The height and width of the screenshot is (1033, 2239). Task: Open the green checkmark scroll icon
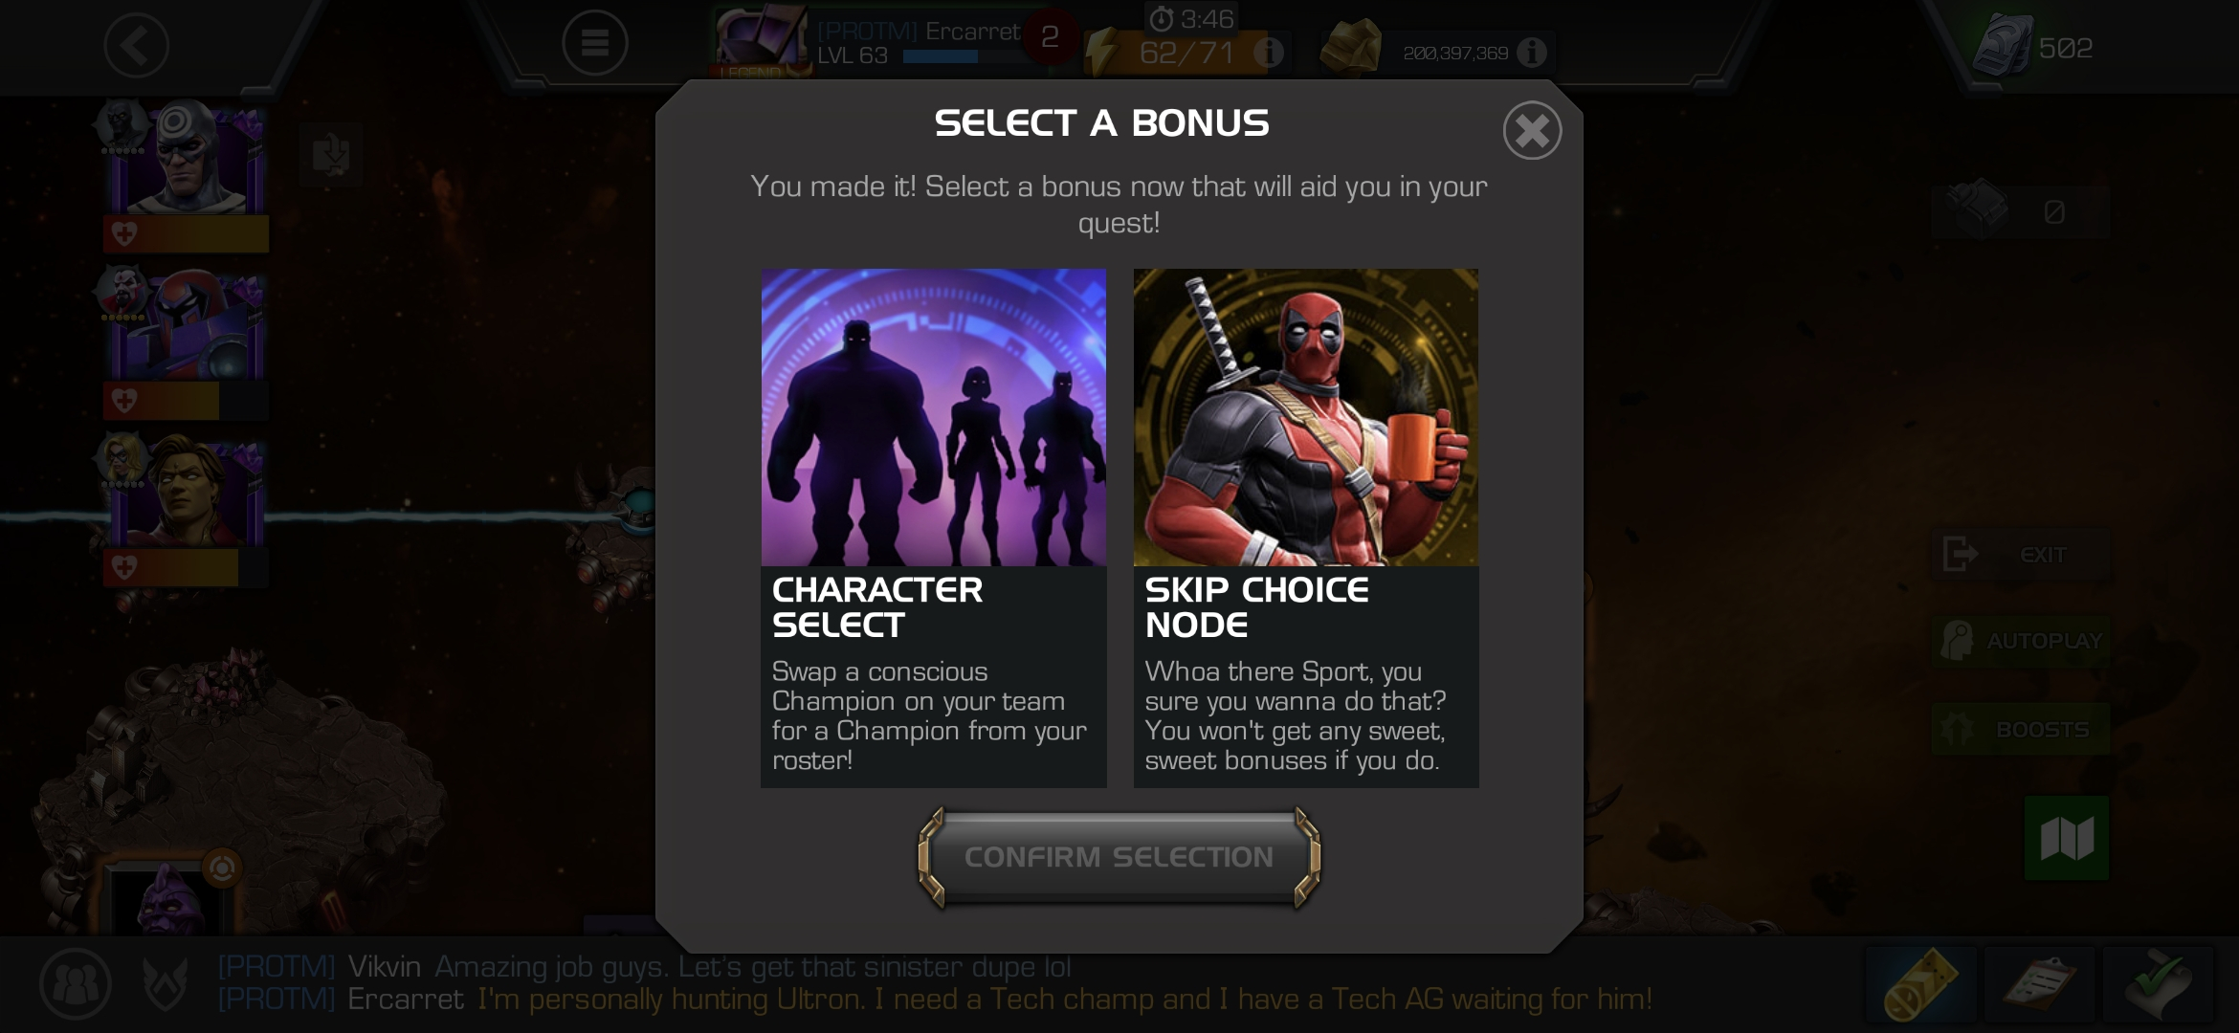click(2157, 985)
